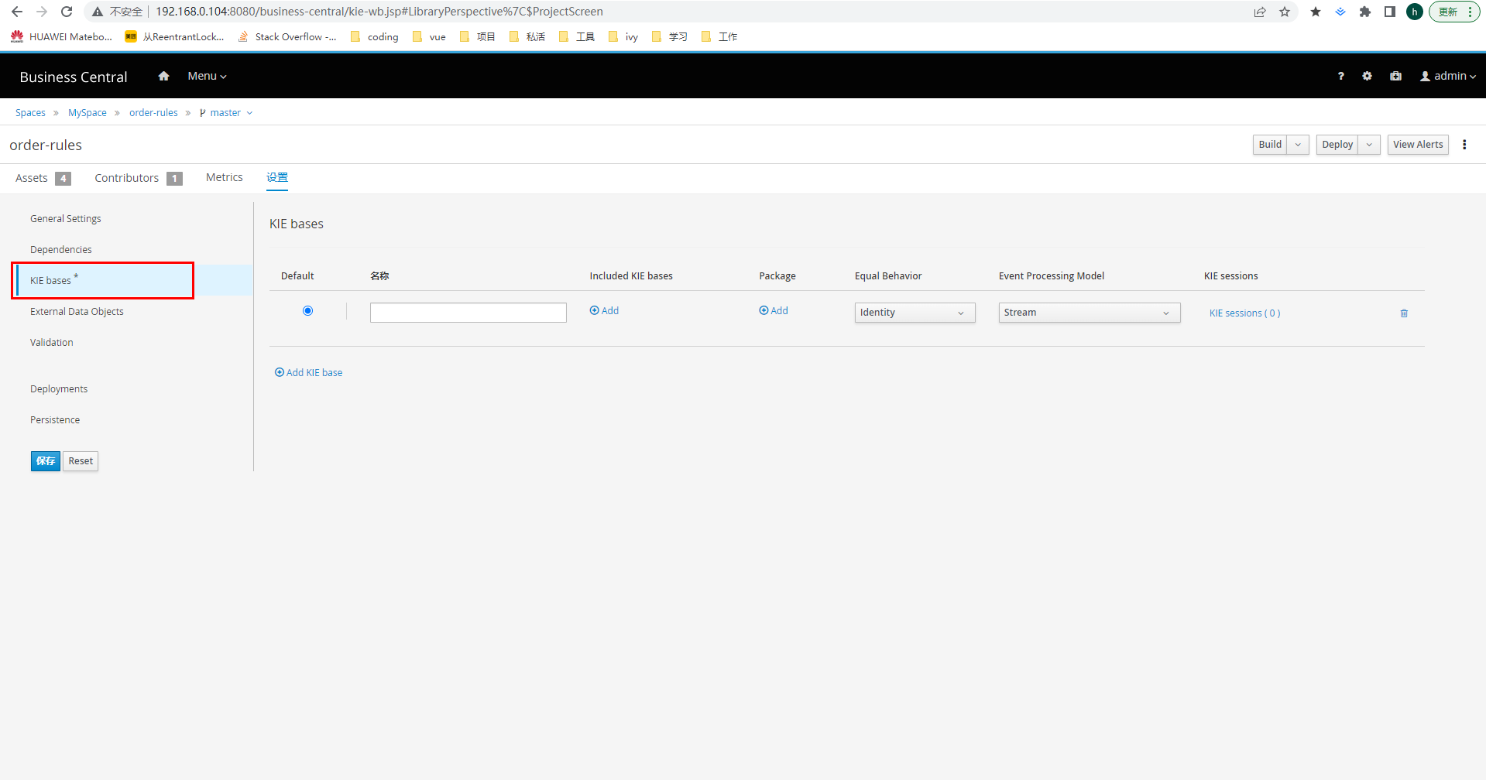Image resolution: width=1486 pixels, height=780 pixels.
Task: Open the kebab menu next to View Alerts
Action: [x=1464, y=145]
